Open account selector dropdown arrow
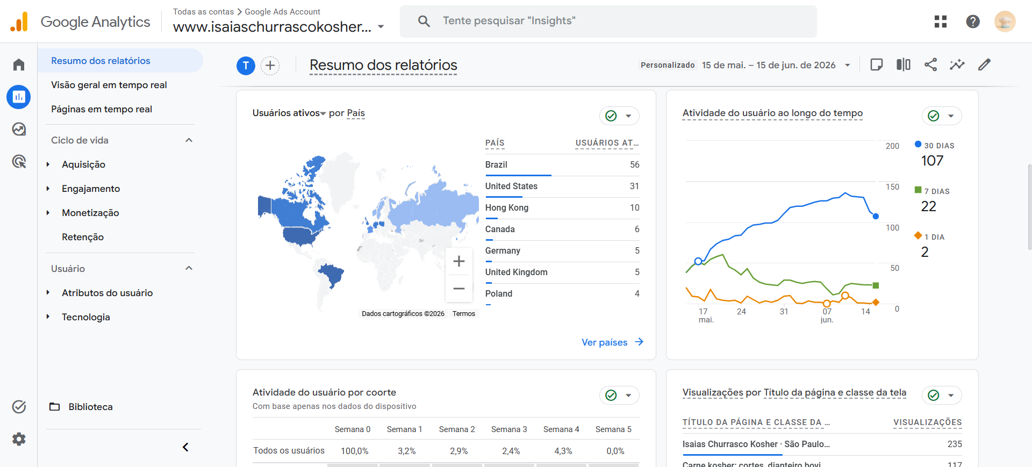Viewport: 1032px width, 467px height. (381, 27)
